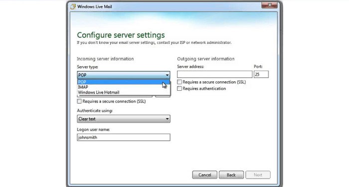The image size is (349, 187).
Task: Check the Requires authentication box
Action: 179,88
